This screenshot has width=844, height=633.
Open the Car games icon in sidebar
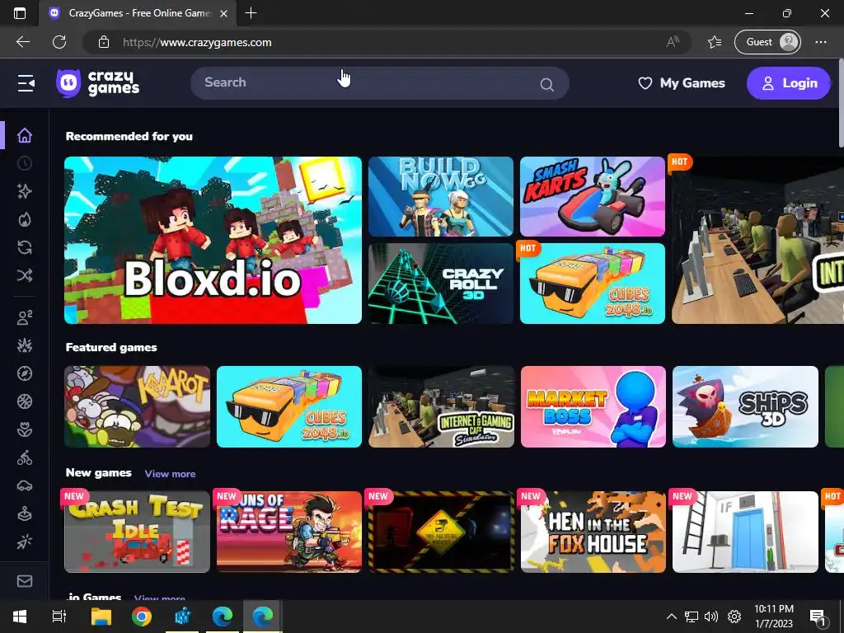[25, 485]
